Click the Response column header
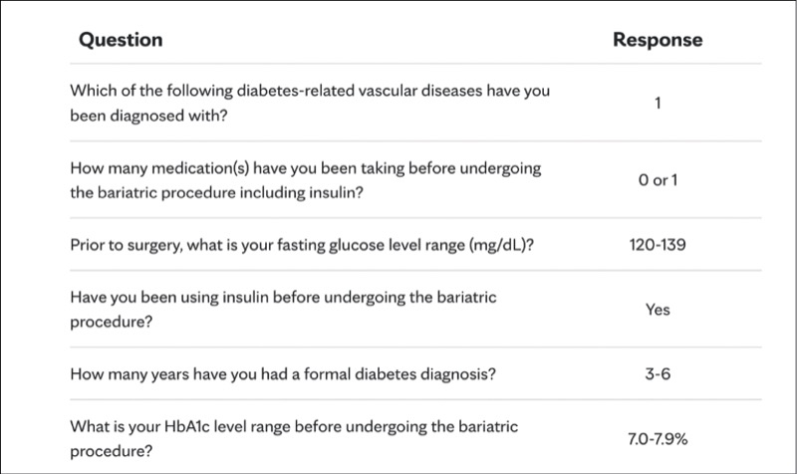This screenshot has width=797, height=474. coord(657,41)
